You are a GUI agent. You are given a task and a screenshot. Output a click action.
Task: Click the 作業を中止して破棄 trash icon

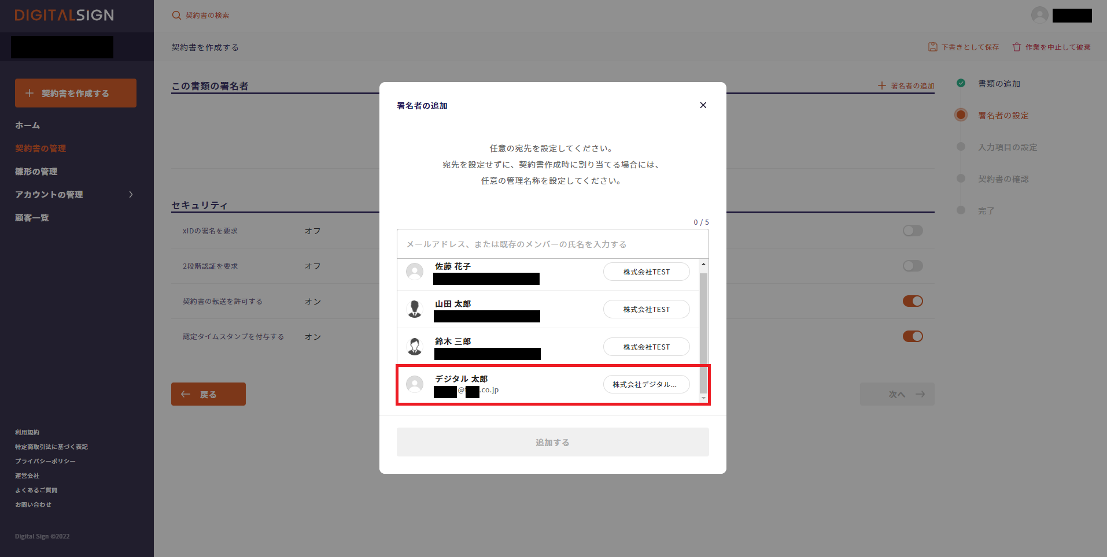(x=1016, y=47)
